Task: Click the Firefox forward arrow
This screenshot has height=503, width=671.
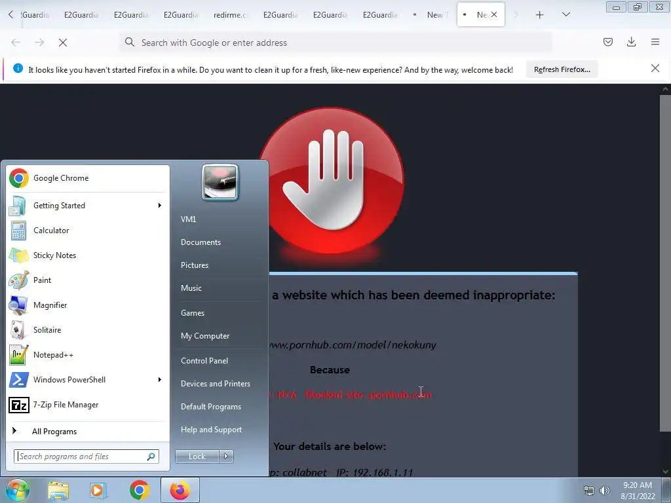Action: pos(39,43)
